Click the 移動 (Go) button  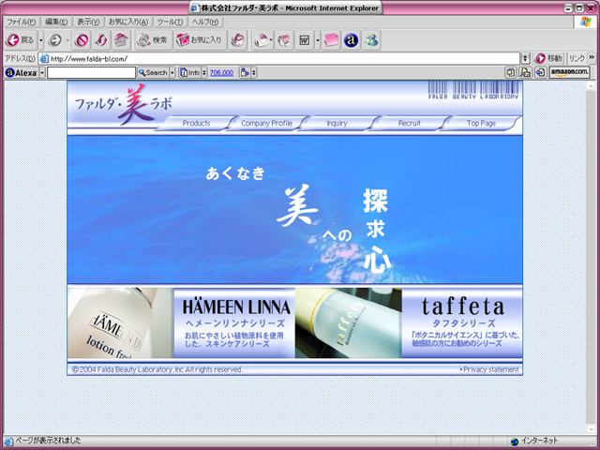click(x=549, y=58)
